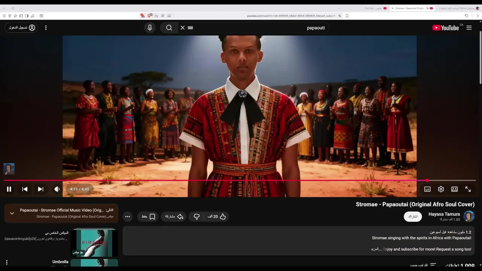The height and width of the screenshot is (271, 482).
Task: Open site settings icon beside the URL
Action: [340, 16]
